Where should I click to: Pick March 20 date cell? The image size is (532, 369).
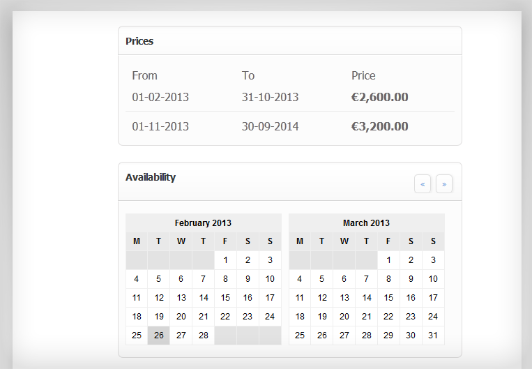tap(344, 317)
